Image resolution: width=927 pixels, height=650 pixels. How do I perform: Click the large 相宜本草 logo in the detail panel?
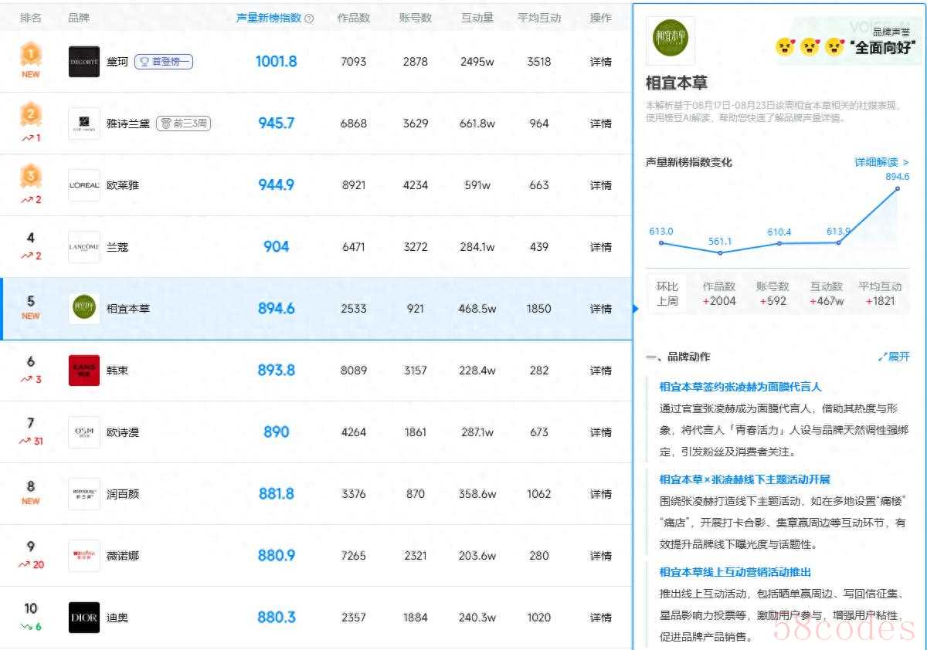point(670,40)
